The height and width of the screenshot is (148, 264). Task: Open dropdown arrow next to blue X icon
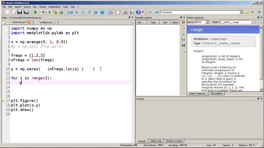pos(143,12)
